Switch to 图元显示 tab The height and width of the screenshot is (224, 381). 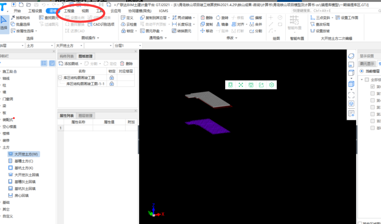coord(367,64)
